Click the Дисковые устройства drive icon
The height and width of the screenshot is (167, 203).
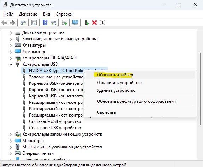(x=18, y=33)
